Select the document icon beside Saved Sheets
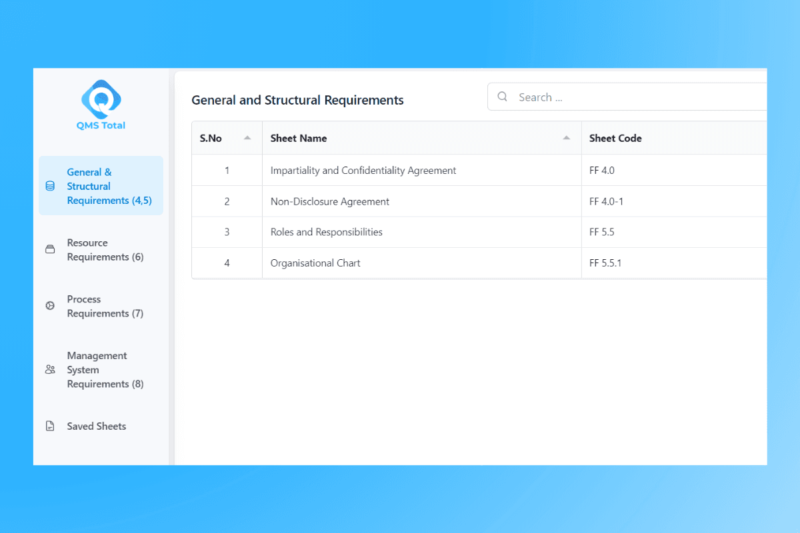Screen dimensions: 800x533 click(50, 426)
